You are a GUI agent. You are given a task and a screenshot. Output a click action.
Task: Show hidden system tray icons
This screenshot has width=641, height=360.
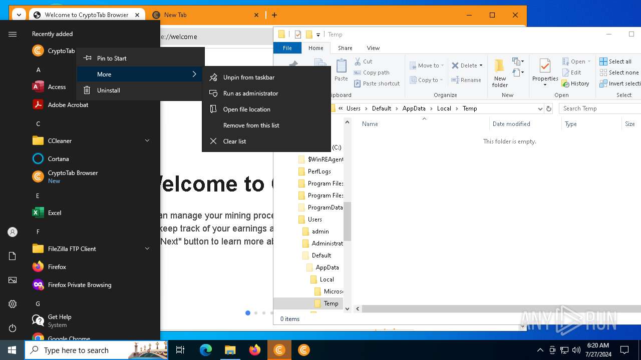click(x=540, y=350)
